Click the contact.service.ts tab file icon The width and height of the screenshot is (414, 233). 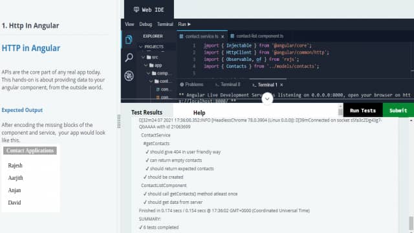coord(181,36)
